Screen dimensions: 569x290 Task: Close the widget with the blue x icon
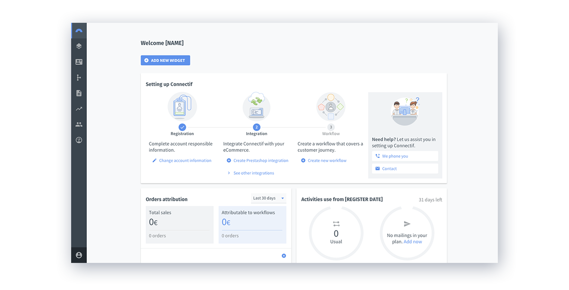tap(284, 256)
